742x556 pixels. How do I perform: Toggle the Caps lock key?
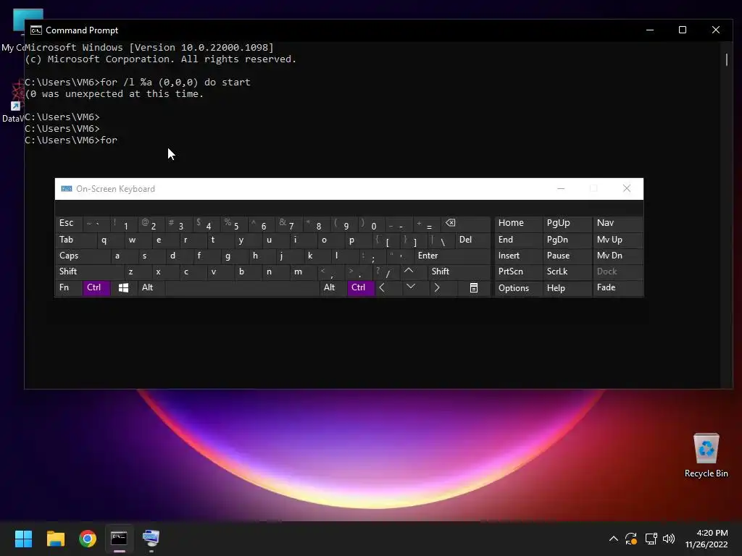(83, 256)
